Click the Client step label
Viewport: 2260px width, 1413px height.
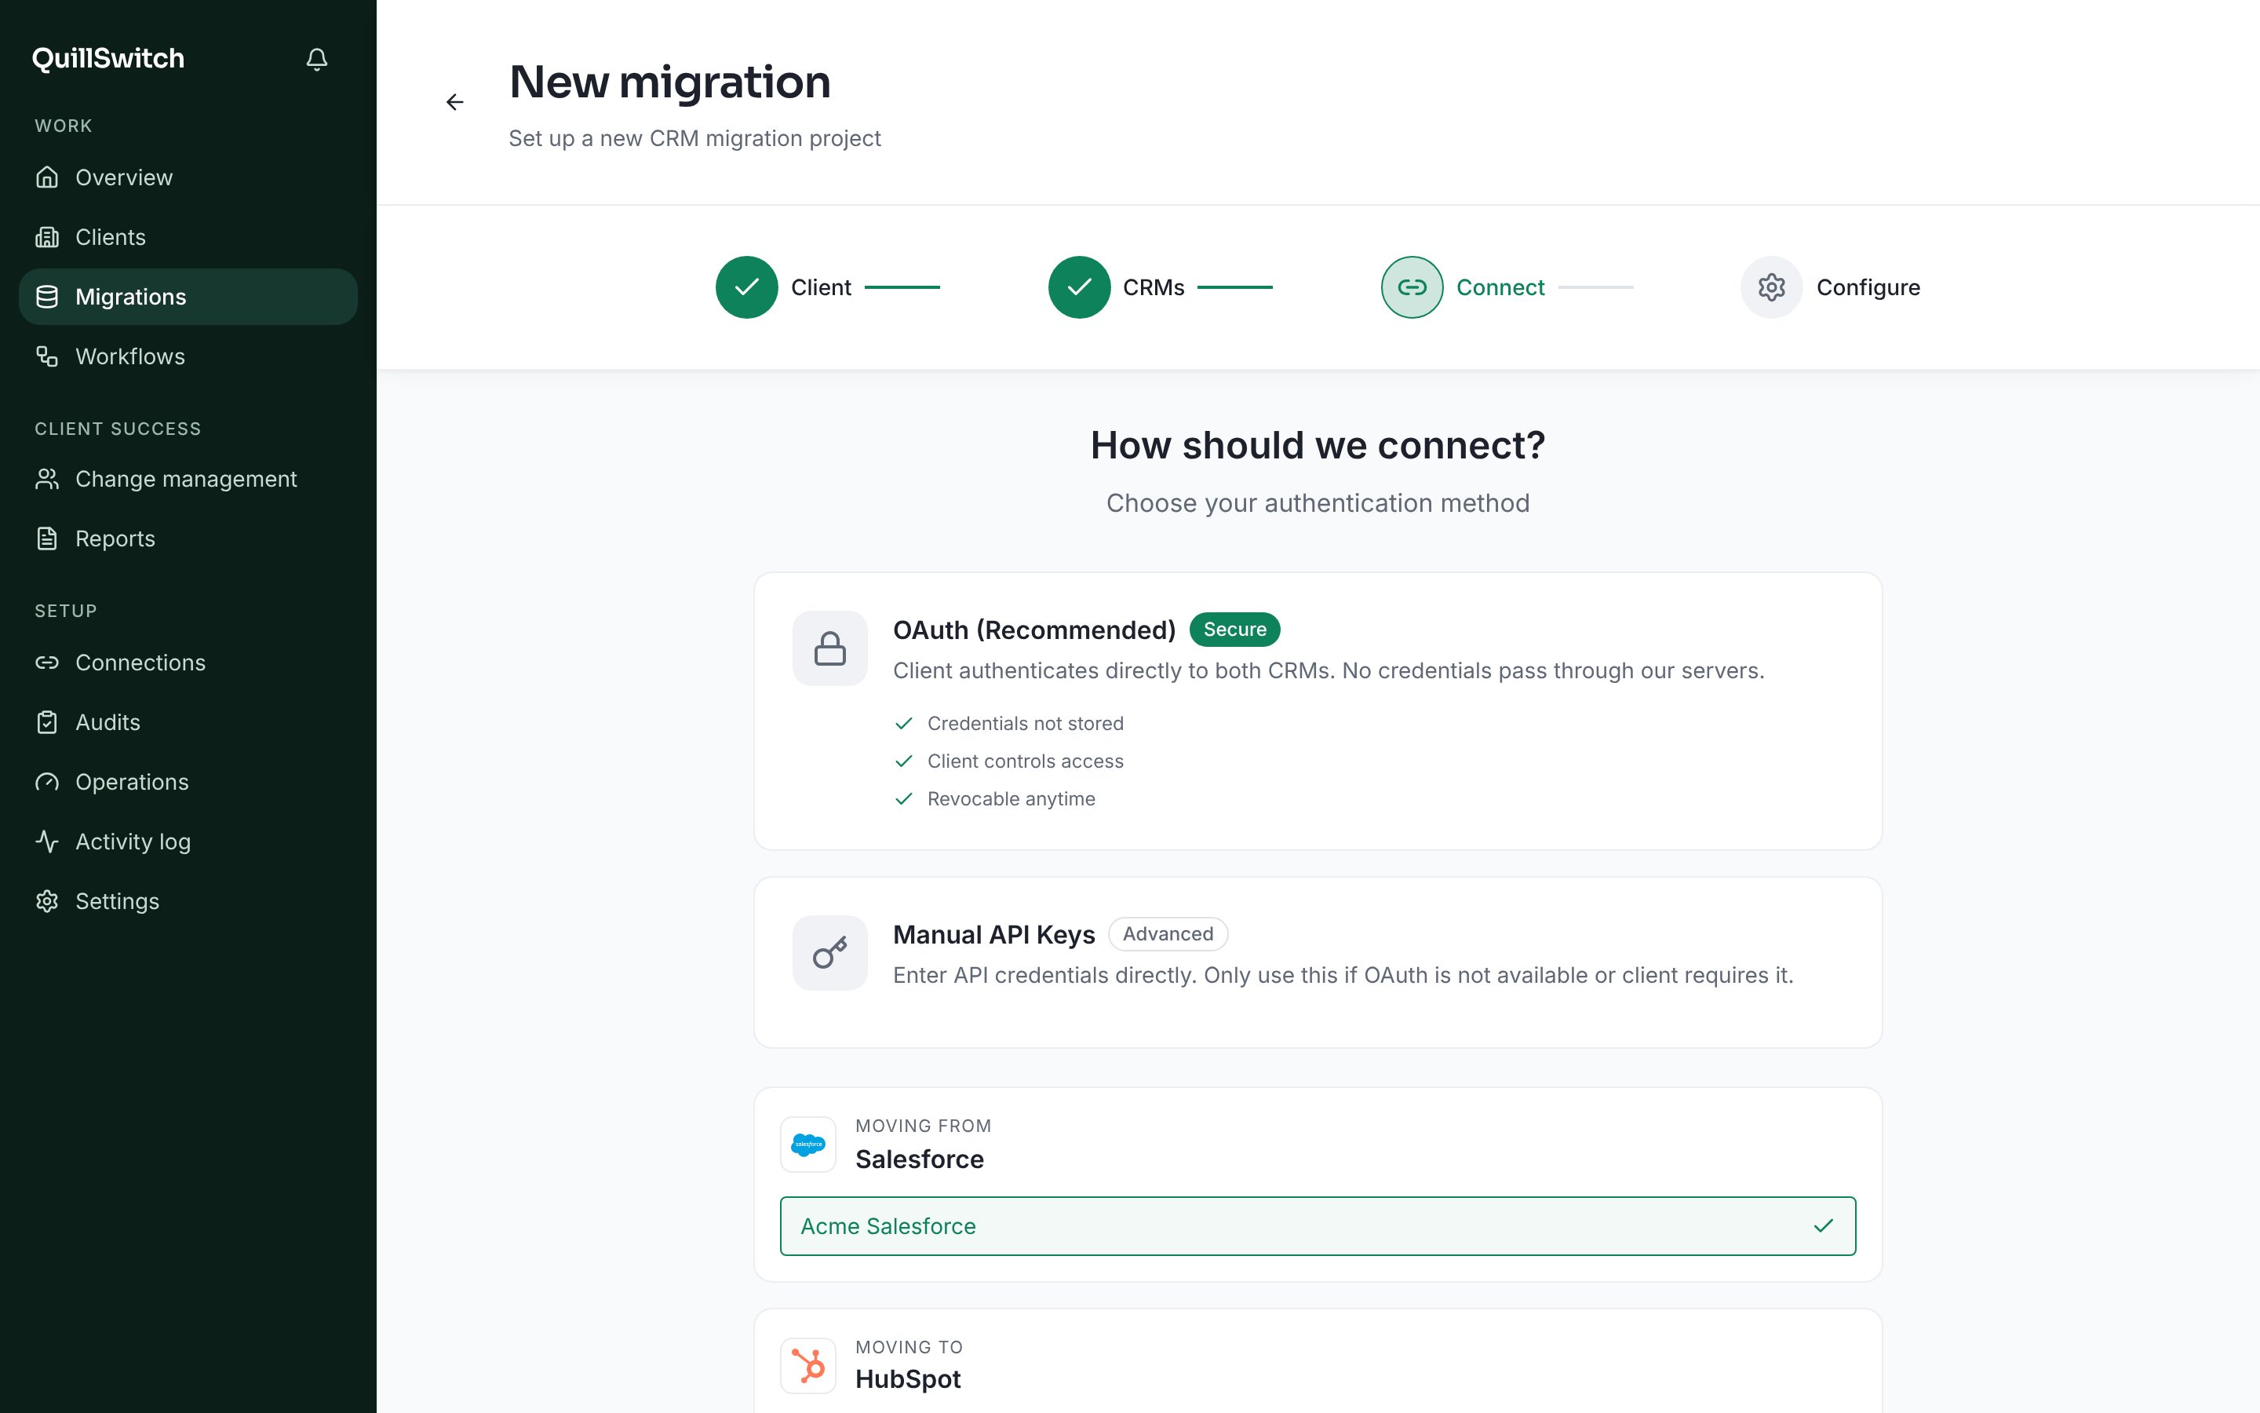click(x=821, y=287)
